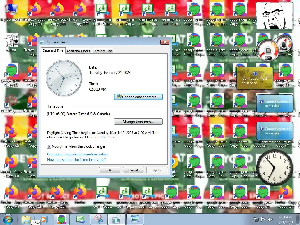Screen dimensions: 300x225
Task: Select google gem Copy (7) desktop icon
Action: click(x=286, y=144)
